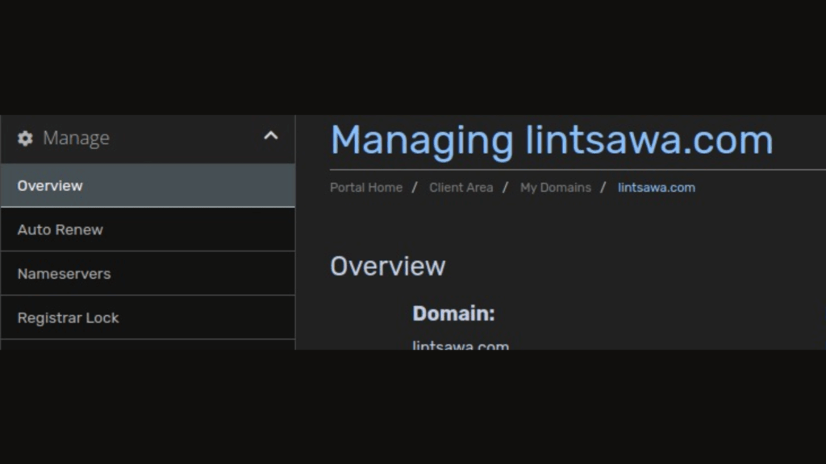The width and height of the screenshot is (826, 464).
Task: Click the Managing lintsawa.com heading
Action: [x=552, y=140]
